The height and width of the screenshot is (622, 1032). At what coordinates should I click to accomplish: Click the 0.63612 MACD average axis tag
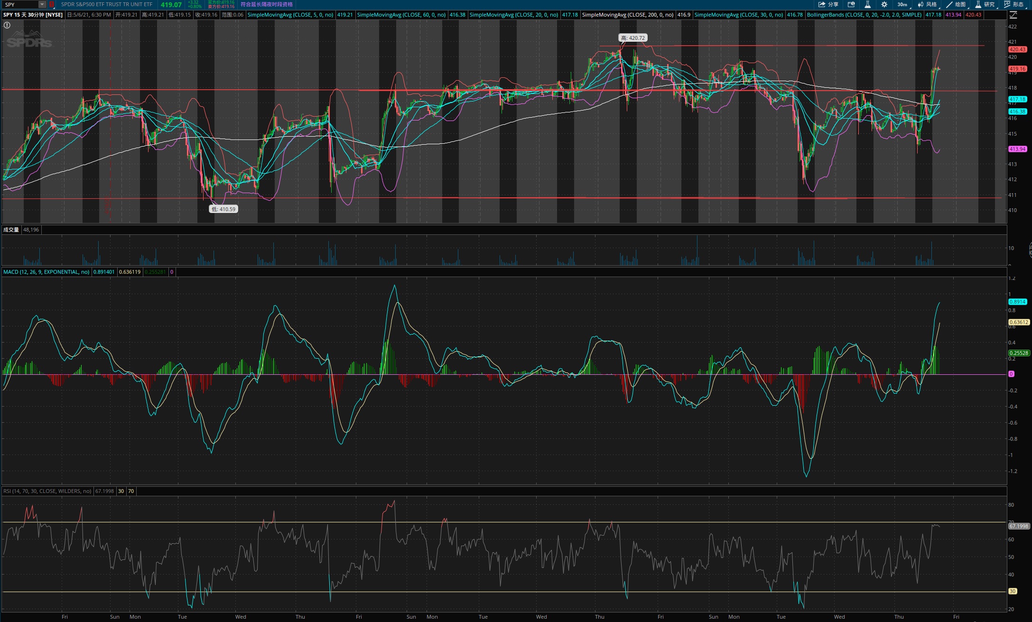tap(1019, 322)
